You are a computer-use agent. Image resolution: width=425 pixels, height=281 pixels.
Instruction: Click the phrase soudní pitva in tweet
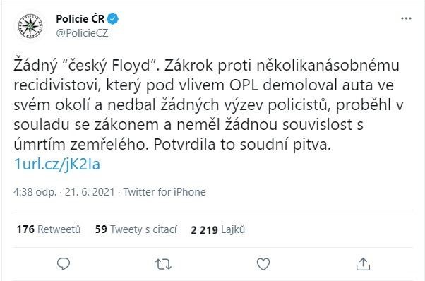point(285,145)
